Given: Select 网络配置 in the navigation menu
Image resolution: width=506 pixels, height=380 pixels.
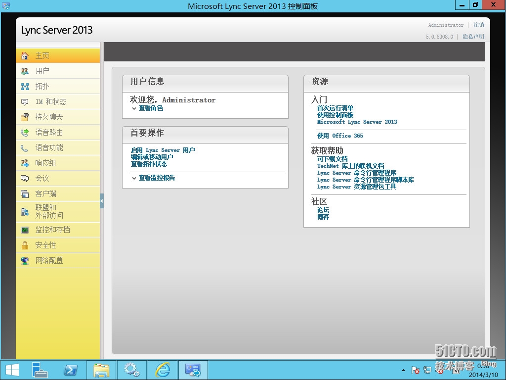Looking at the screenshot, I should pos(58,261).
